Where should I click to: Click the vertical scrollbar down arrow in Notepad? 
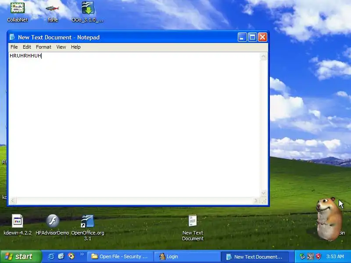point(264,193)
